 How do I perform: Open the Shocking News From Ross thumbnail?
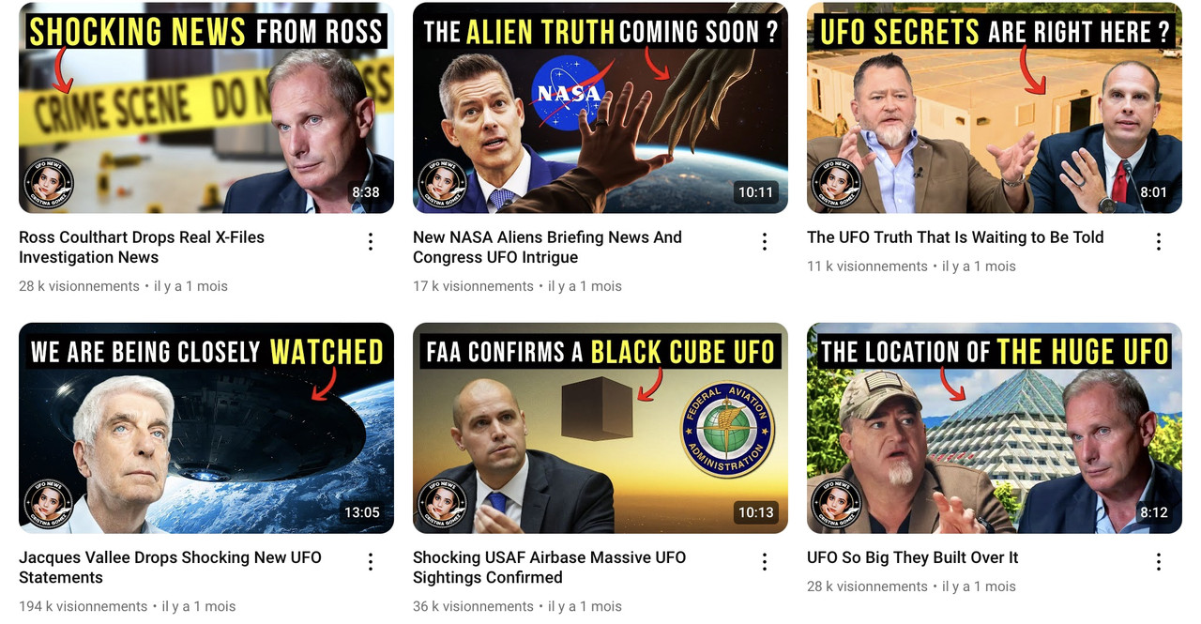point(206,108)
